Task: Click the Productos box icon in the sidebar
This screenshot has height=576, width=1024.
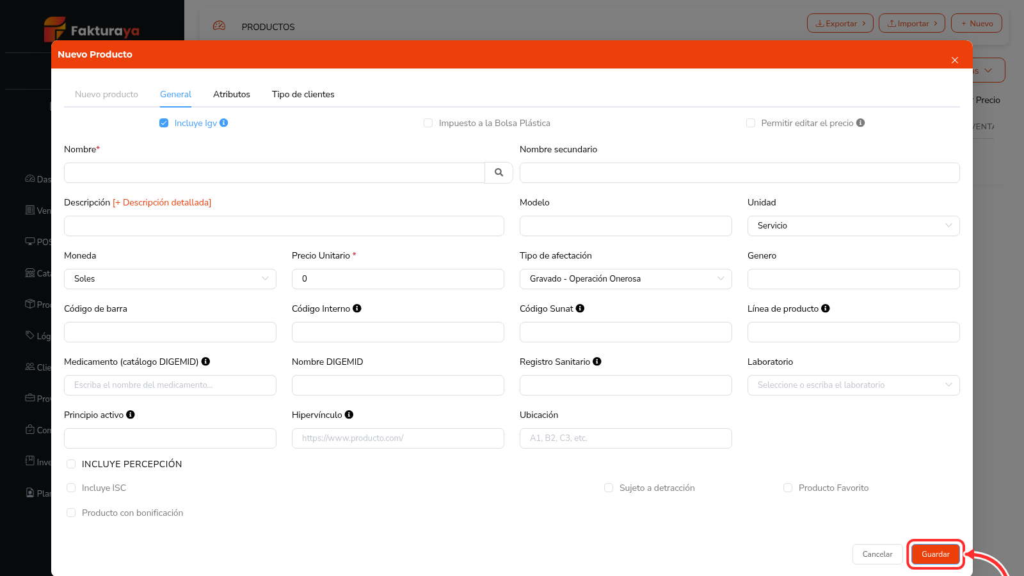Action: point(30,304)
